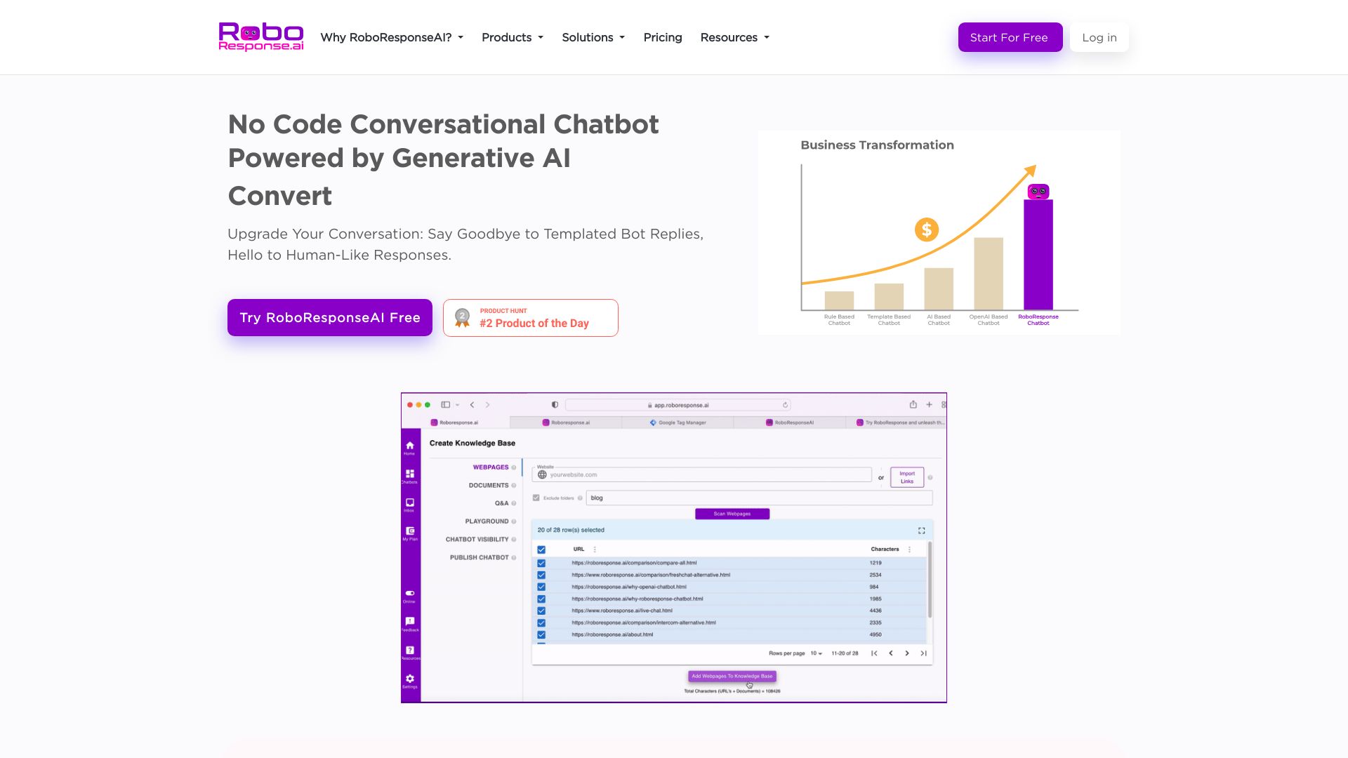The width and height of the screenshot is (1348, 758).
Task: Click the Pricing menu item
Action: (x=663, y=37)
